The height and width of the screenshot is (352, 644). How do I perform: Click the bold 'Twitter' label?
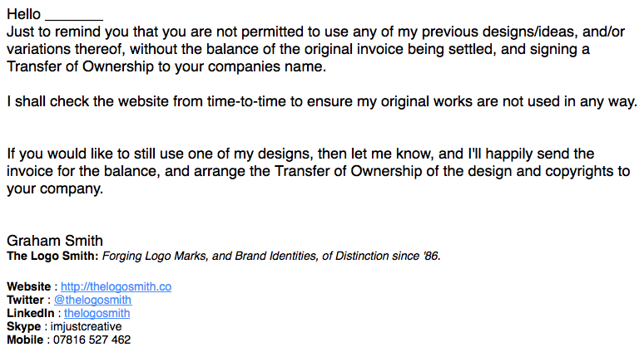tap(25, 300)
